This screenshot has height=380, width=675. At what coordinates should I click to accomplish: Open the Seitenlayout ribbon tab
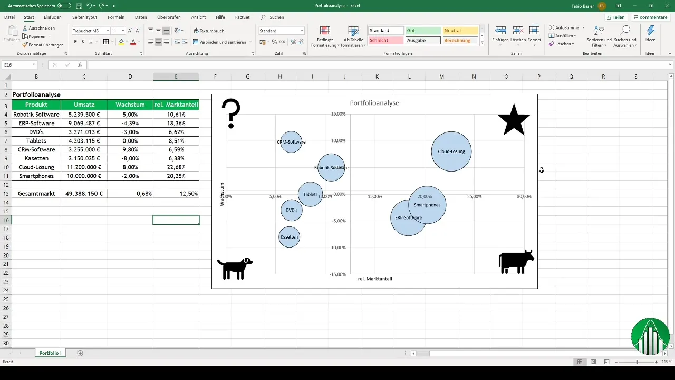tap(84, 17)
